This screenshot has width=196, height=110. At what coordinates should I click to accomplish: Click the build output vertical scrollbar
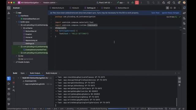click(176, 102)
